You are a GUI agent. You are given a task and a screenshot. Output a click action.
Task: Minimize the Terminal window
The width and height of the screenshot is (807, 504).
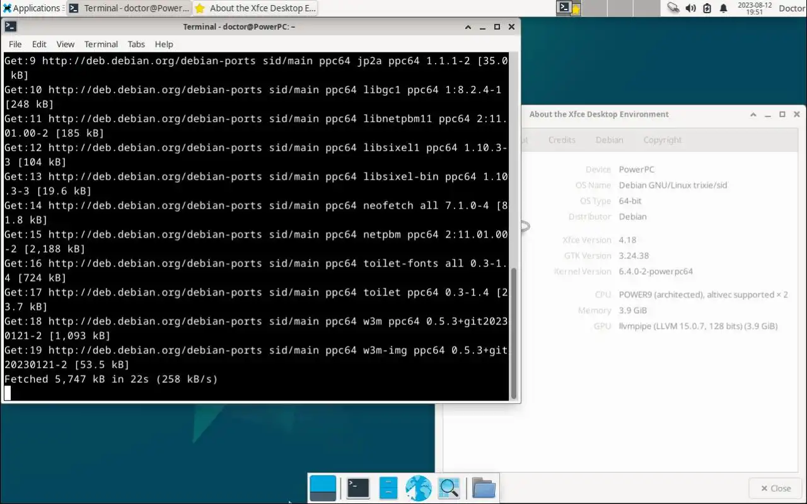(x=483, y=26)
